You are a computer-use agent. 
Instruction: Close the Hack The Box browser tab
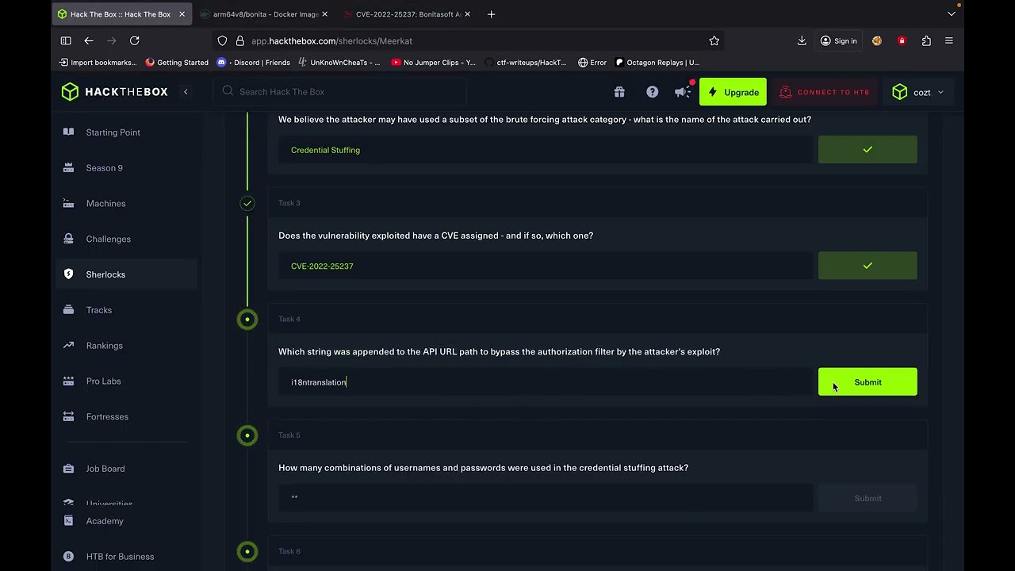coord(182,14)
